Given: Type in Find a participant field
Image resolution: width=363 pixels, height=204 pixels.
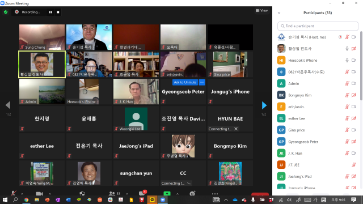Looking at the screenshot, I should coord(318,26).
